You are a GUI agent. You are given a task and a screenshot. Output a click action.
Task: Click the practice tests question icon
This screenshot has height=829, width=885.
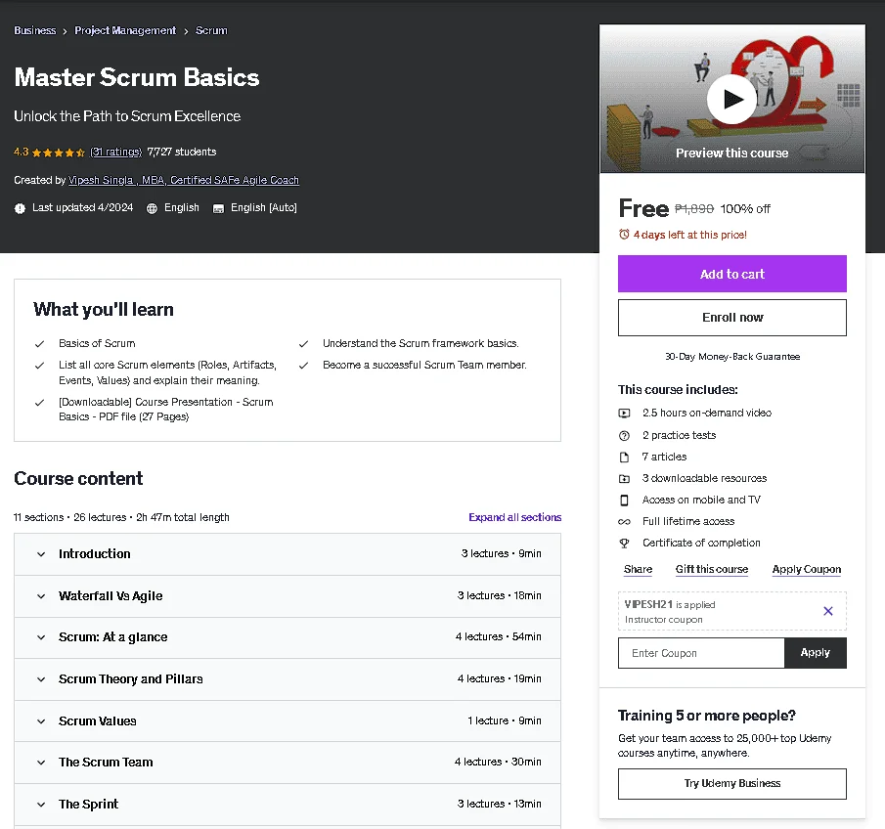624,435
